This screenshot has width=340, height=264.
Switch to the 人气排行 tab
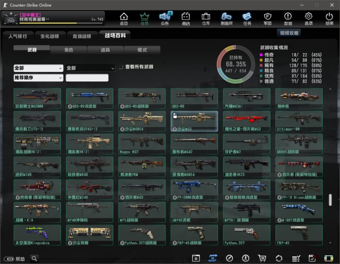coord(18,36)
